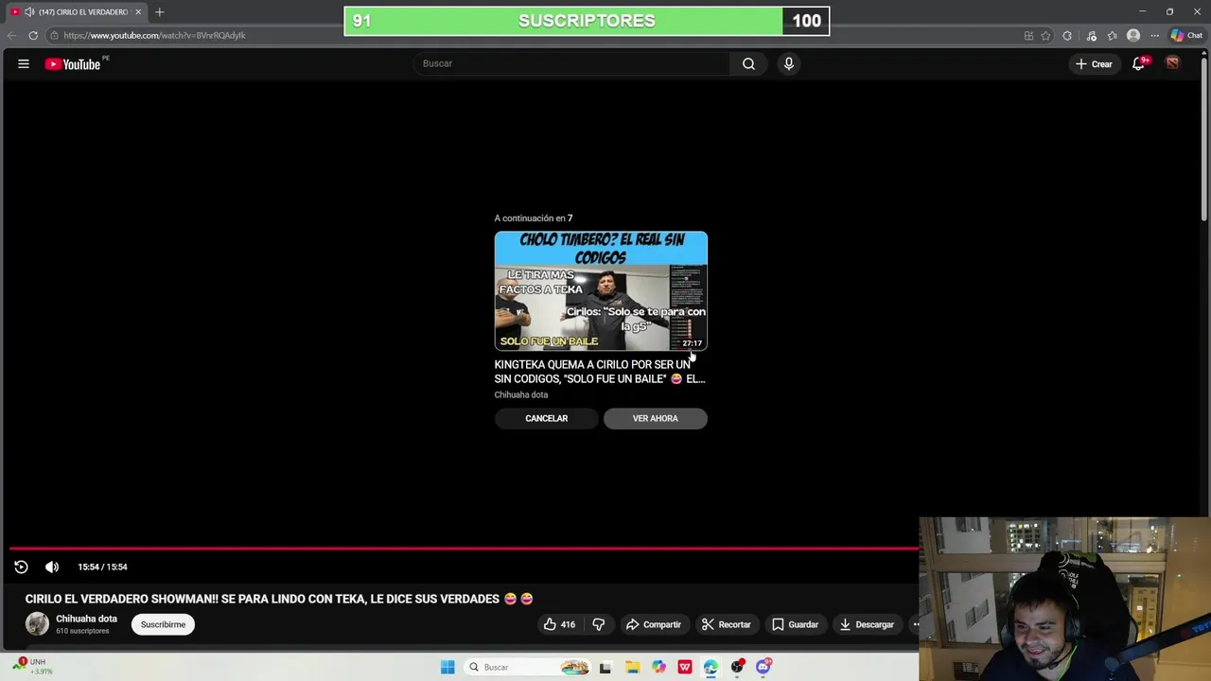Open the Windows Start menu

click(448, 667)
